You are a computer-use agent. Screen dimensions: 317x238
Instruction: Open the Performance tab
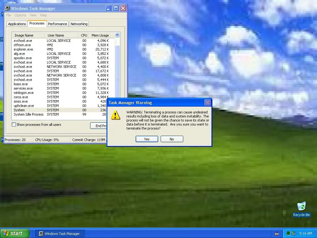(x=57, y=24)
